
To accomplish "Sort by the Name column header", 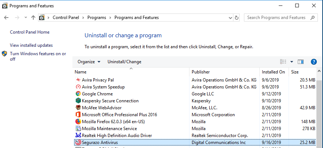I will pyautogui.click(x=131, y=72).
